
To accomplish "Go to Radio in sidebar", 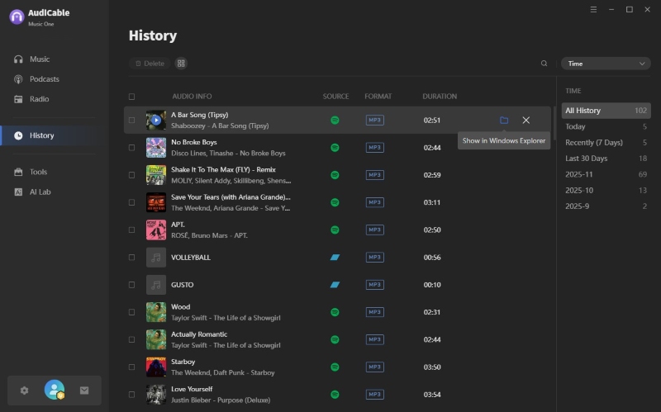I will (x=39, y=99).
